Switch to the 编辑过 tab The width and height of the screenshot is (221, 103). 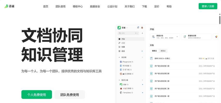(154, 51)
